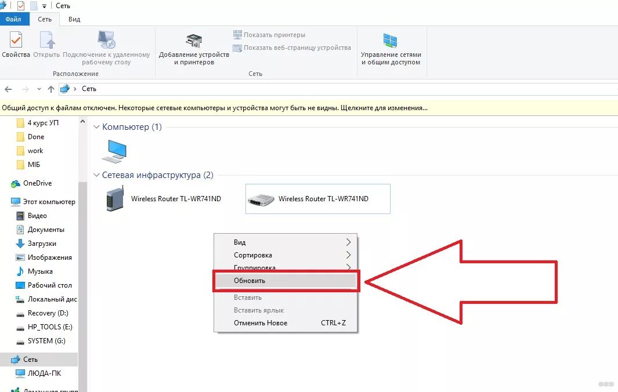This screenshot has height=392, width=618.
Task: Launch Добавление устройств и принтеров
Action: tap(194, 49)
